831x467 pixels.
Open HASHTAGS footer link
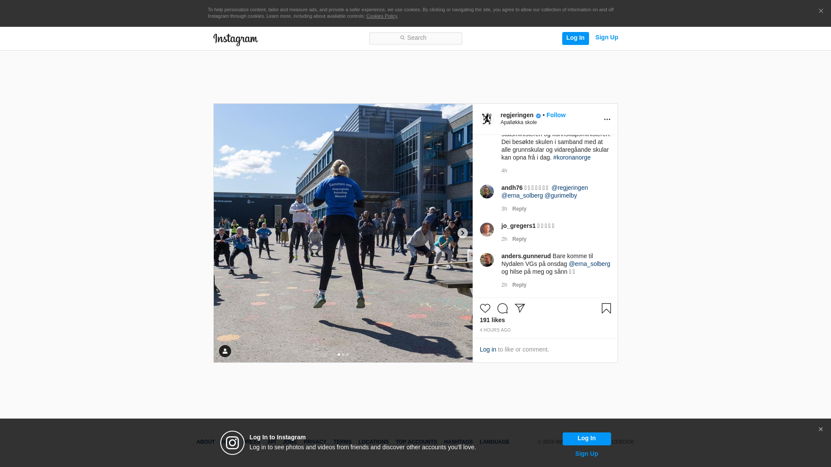coord(458,442)
